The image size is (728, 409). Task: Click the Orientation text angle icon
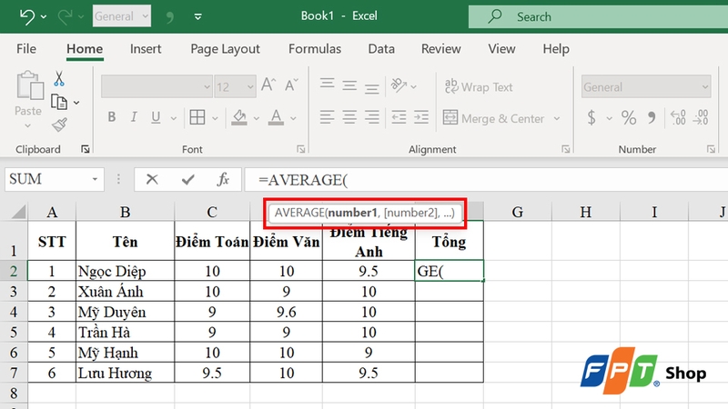coord(399,85)
